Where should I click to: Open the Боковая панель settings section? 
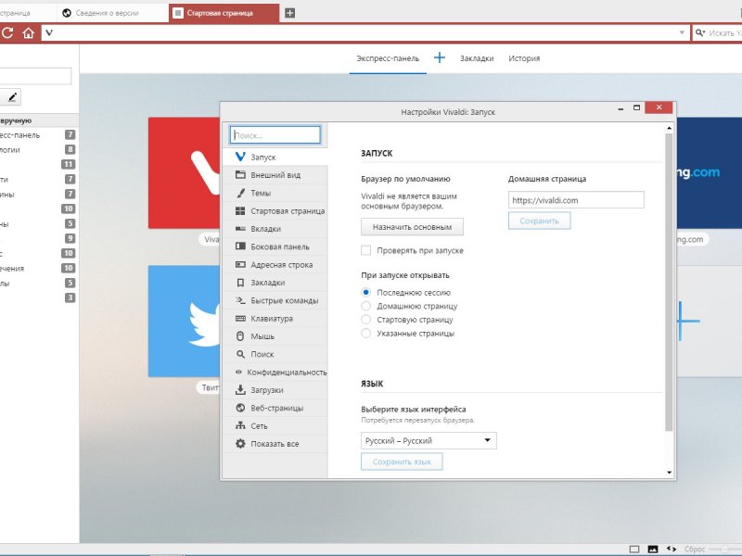coord(275,246)
